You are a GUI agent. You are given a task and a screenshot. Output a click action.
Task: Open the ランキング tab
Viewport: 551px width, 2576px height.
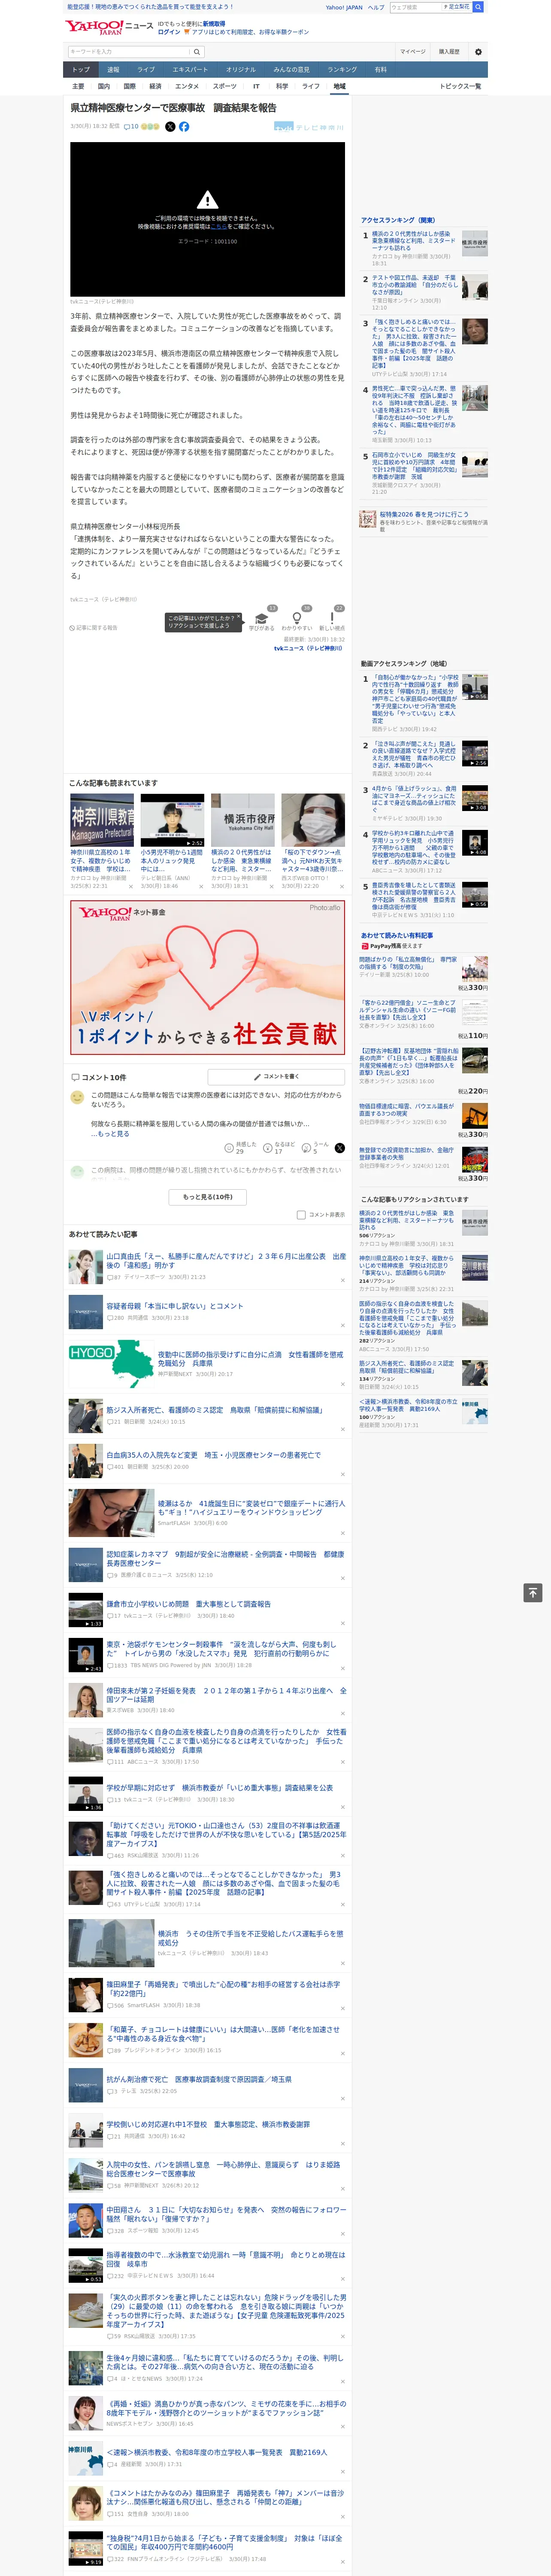click(x=342, y=70)
